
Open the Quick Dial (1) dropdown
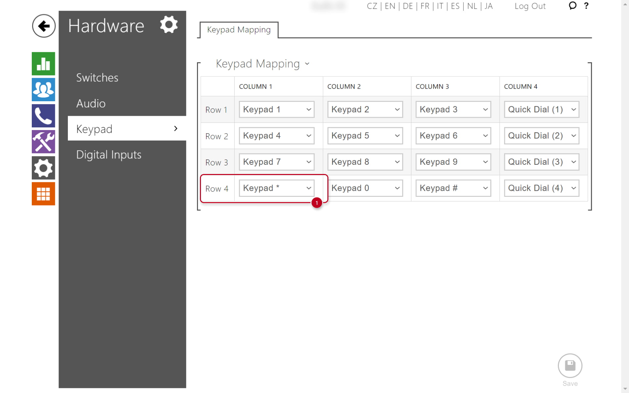click(x=542, y=109)
